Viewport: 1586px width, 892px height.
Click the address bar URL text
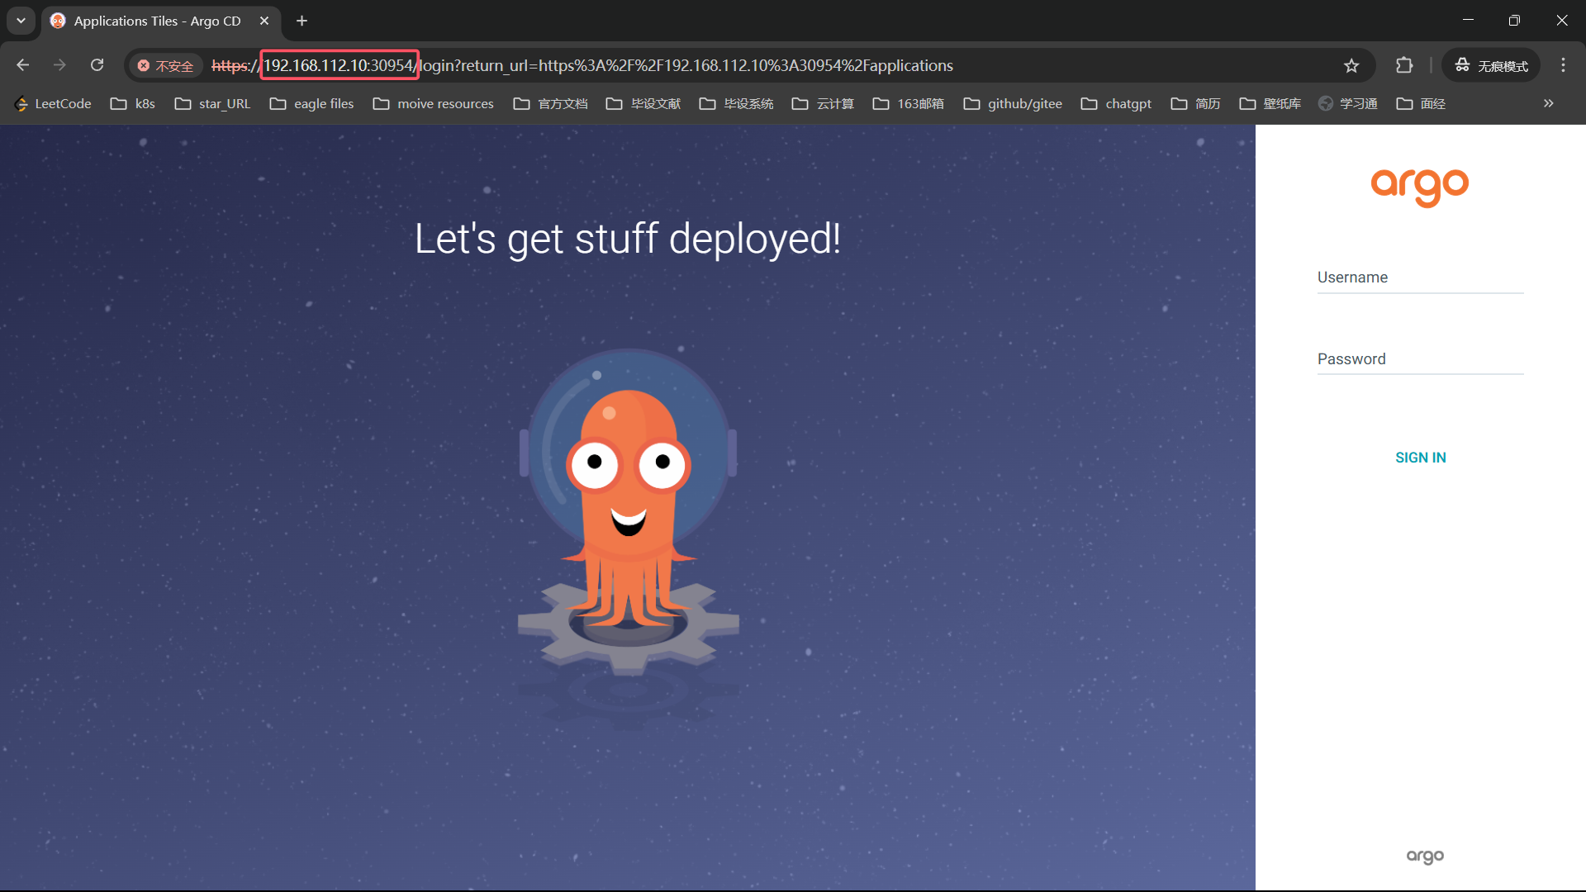click(x=686, y=65)
